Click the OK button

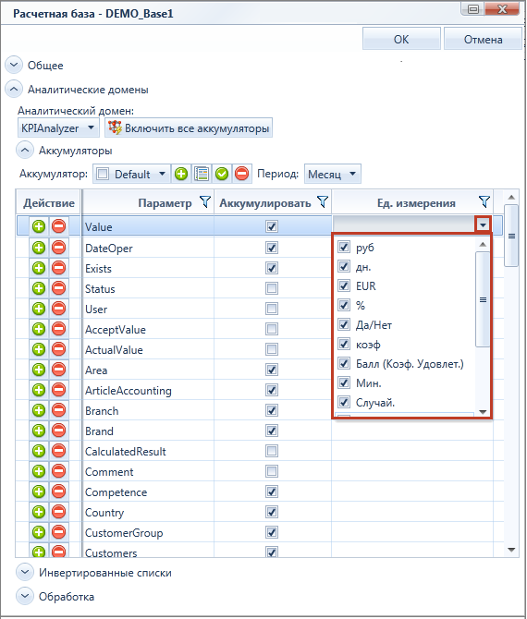click(401, 39)
